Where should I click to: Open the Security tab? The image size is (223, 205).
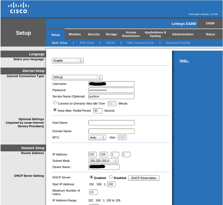94,34
